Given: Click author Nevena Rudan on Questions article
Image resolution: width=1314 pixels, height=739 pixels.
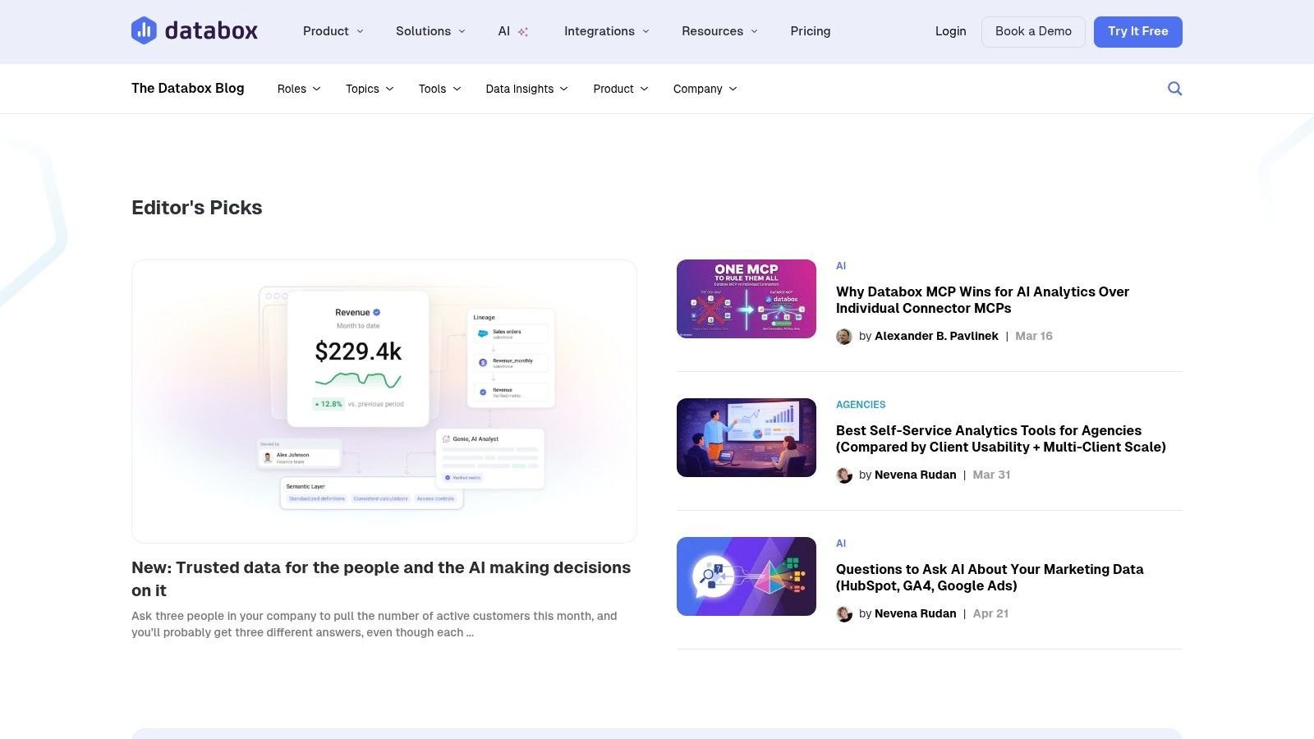Looking at the screenshot, I should 915,613.
